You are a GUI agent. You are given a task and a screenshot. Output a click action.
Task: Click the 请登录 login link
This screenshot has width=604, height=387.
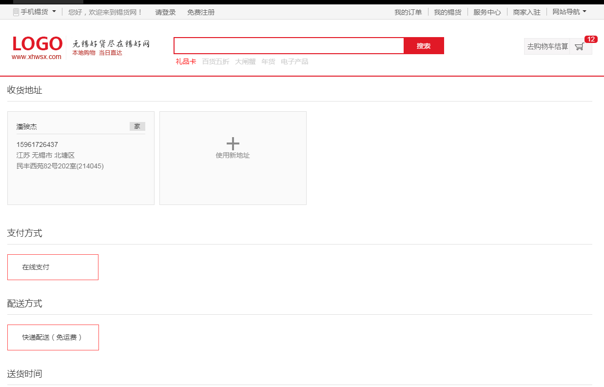[165, 12]
